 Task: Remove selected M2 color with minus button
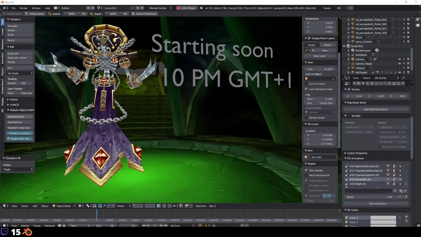406,221
